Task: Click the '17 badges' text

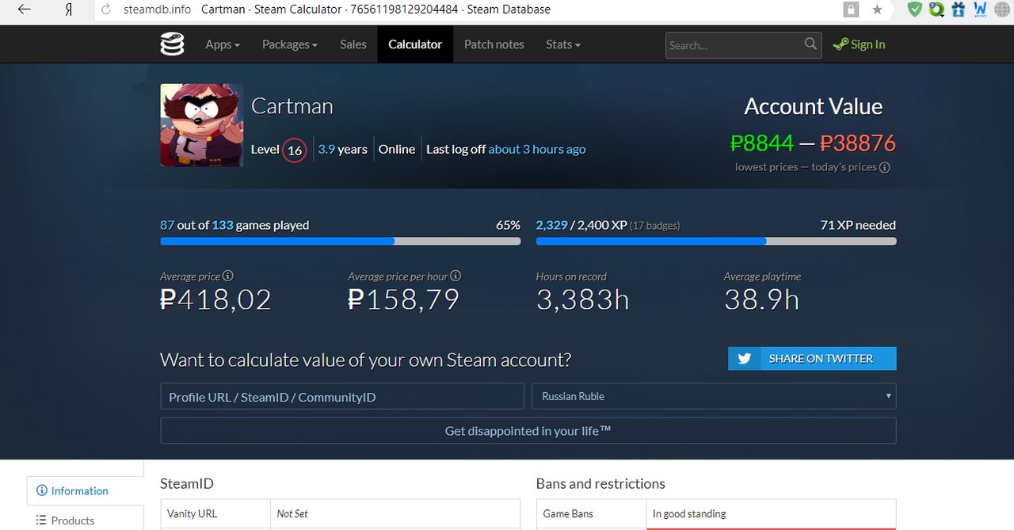Action: point(655,226)
